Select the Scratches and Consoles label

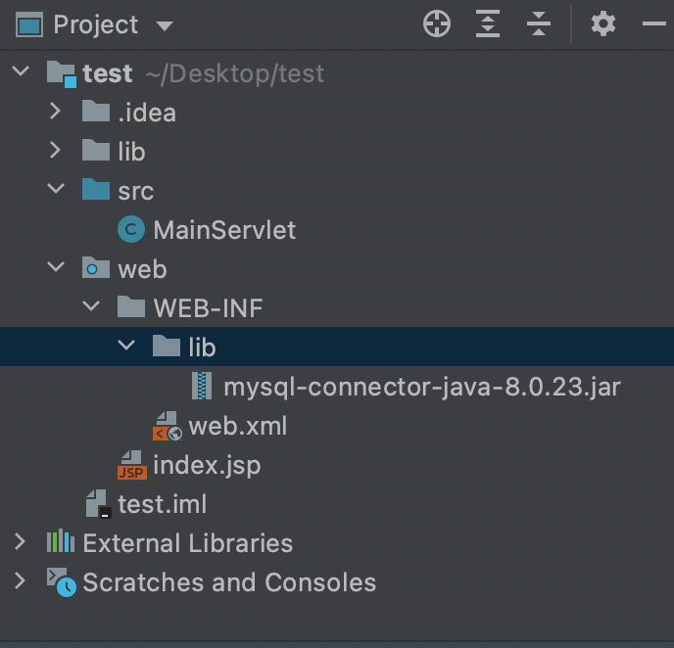(229, 582)
